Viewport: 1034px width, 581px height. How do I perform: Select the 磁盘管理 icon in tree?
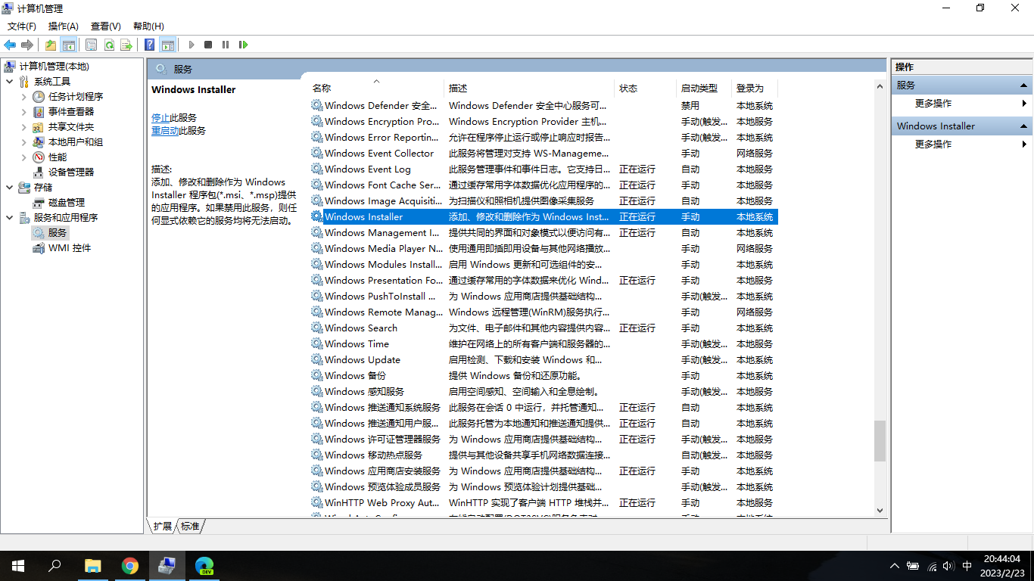(x=39, y=203)
